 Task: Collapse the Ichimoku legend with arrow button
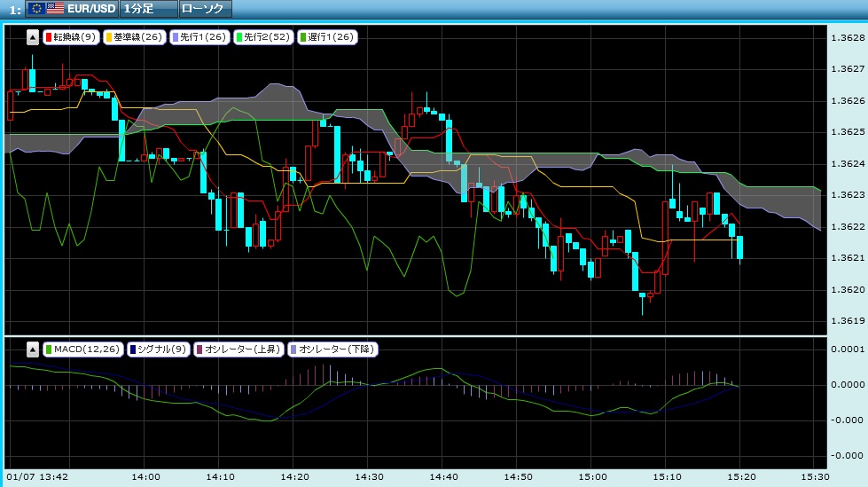click(33, 37)
